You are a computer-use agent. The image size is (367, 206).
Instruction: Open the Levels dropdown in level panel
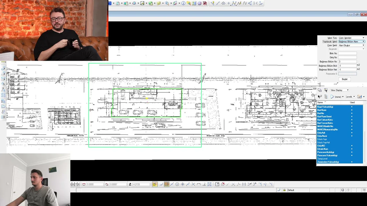[350, 97]
